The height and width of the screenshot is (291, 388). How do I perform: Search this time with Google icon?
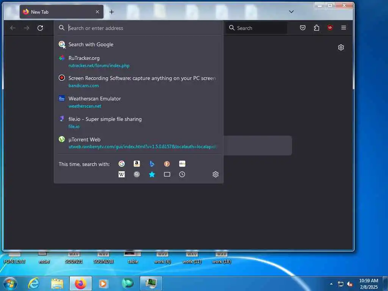122,164
